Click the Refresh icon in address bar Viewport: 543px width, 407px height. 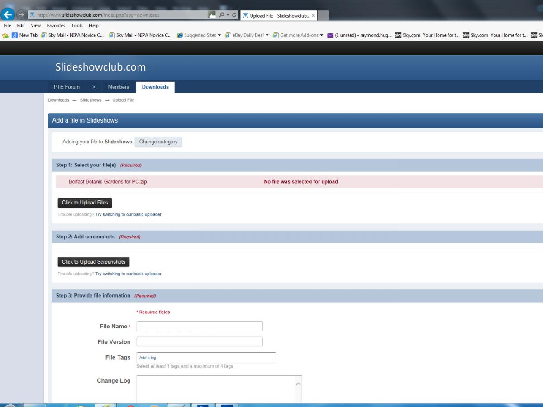pyautogui.click(x=234, y=15)
